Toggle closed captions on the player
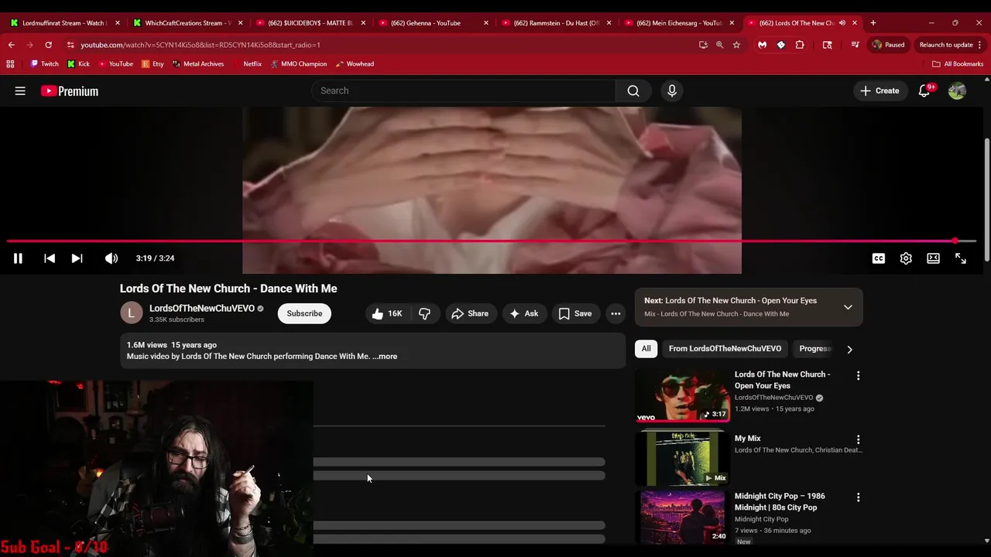 coord(879,258)
